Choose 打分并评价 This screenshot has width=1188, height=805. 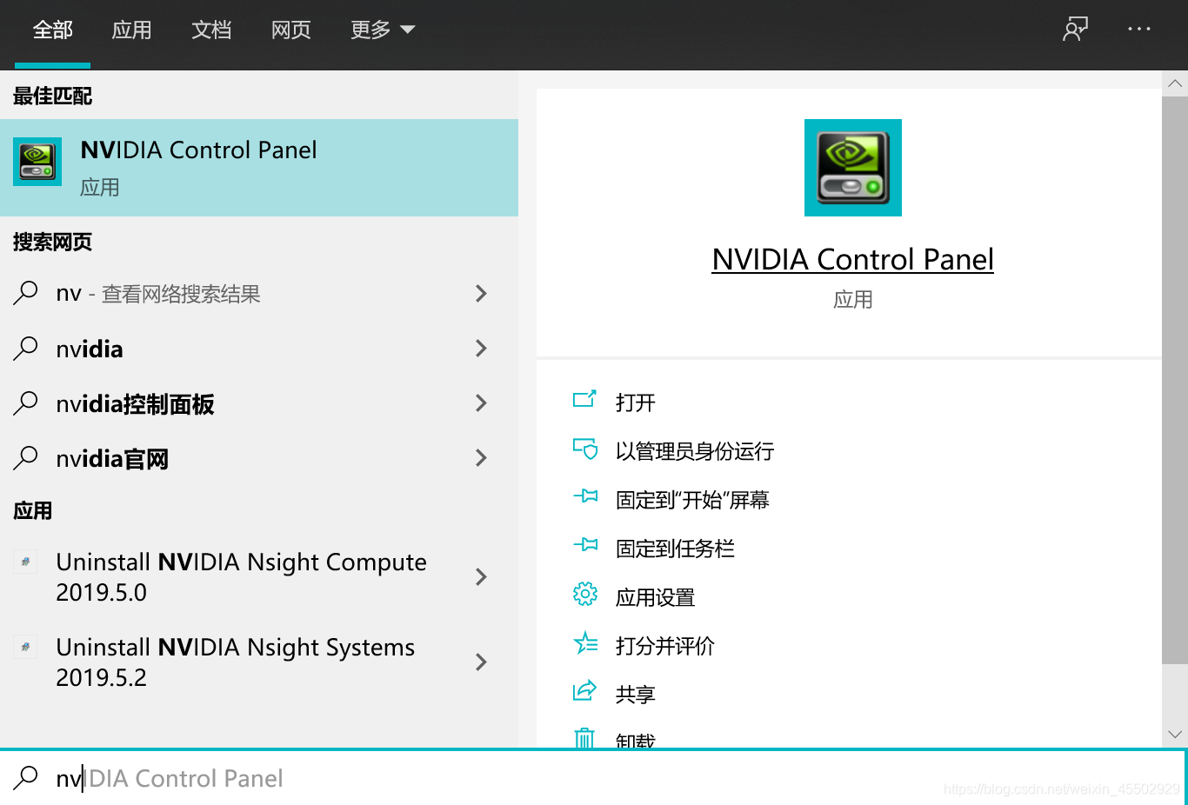pyautogui.click(x=665, y=646)
